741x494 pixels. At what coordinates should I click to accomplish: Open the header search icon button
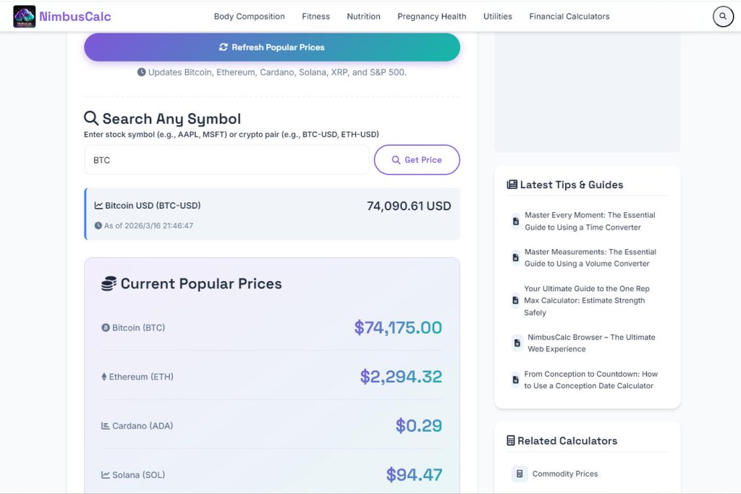(x=723, y=17)
